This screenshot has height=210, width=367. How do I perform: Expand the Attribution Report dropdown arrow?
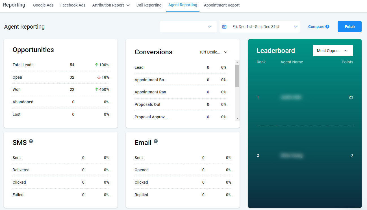point(128,5)
